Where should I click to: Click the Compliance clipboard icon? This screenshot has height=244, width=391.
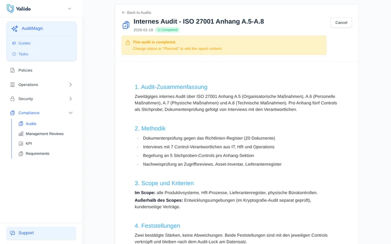12,113
